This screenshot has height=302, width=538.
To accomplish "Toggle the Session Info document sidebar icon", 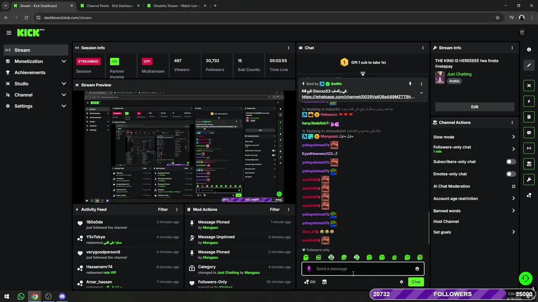I will 529,117.
